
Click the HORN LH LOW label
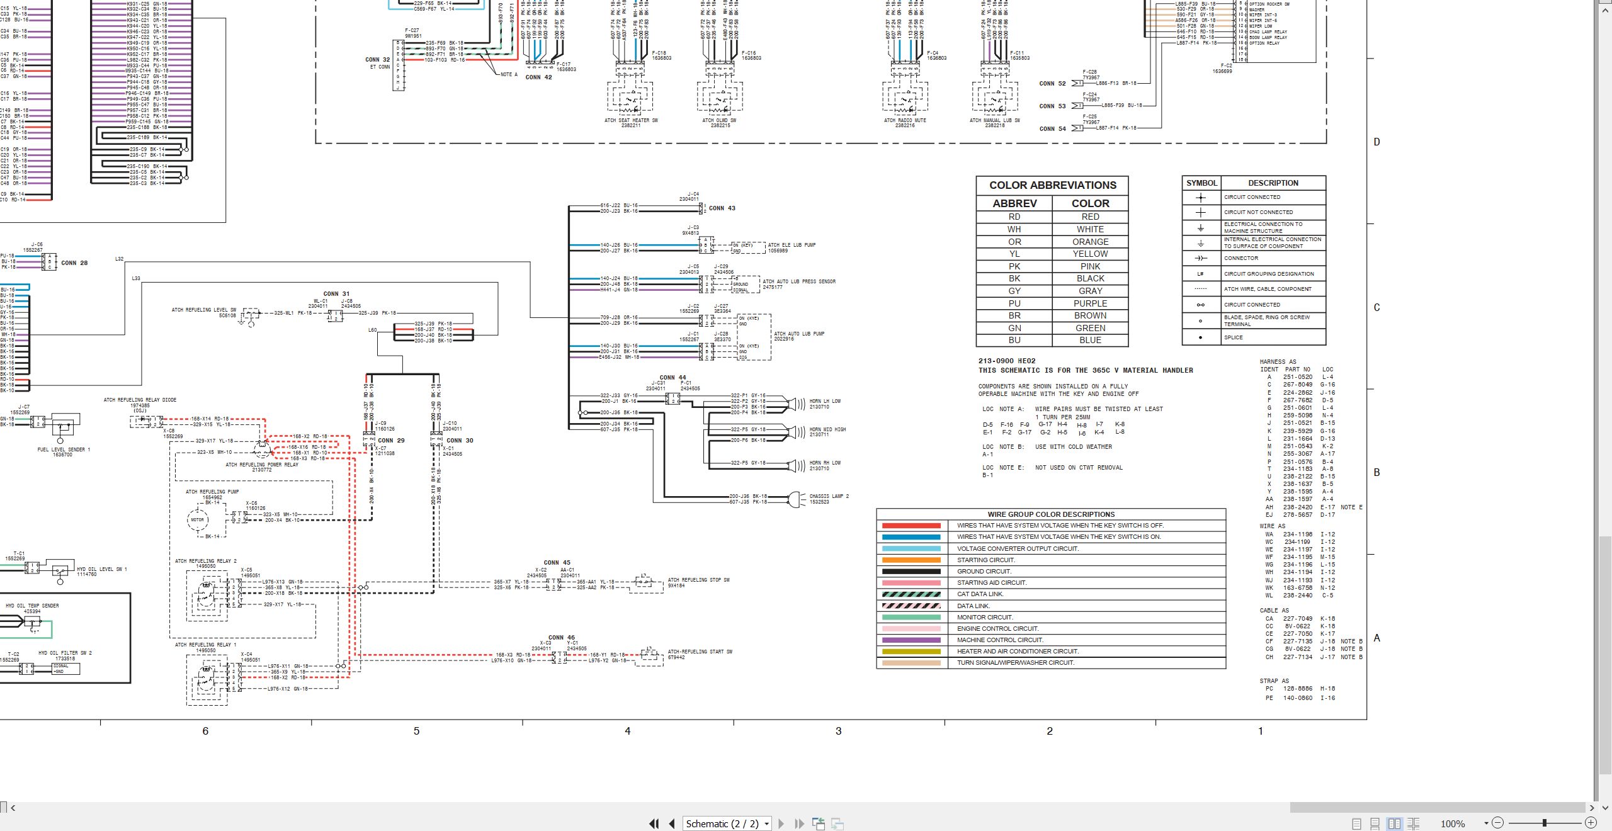[825, 401]
